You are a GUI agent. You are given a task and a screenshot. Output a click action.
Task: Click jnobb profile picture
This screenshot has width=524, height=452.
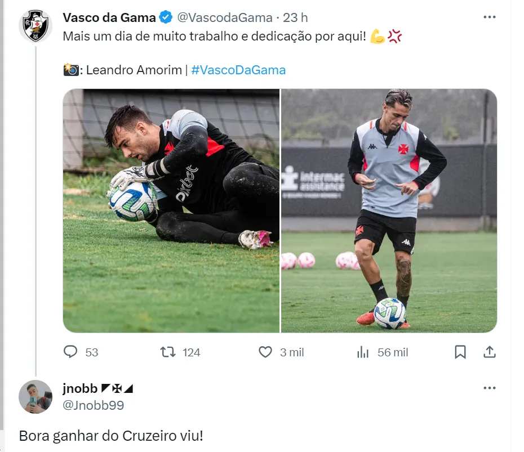[35, 397]
